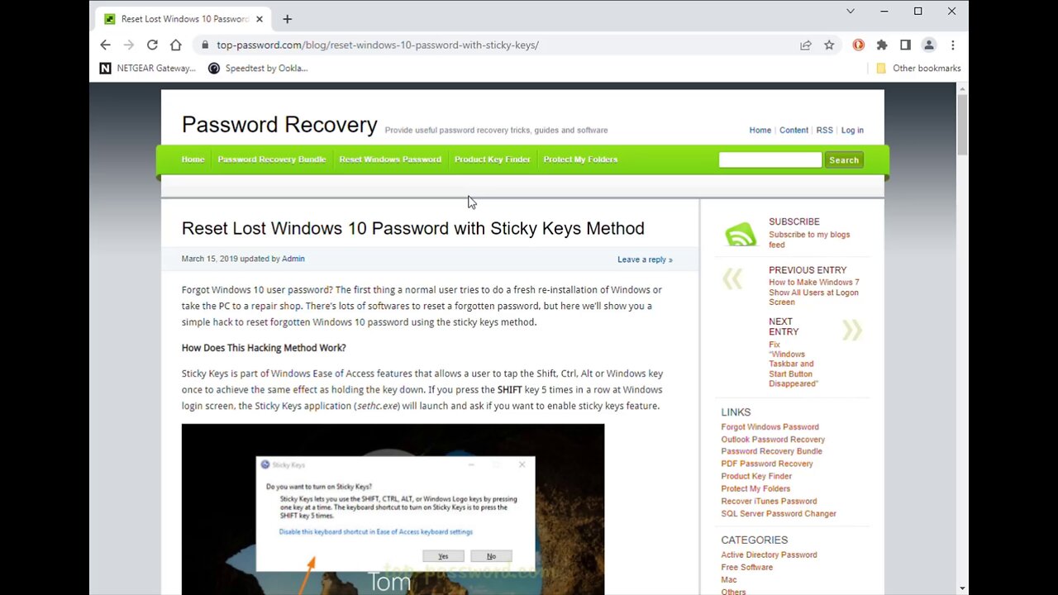Image resolution: width=1058 pixels, height=595 pixels.
Task: Click the Home link in top-right header
Action: point(760,131)
